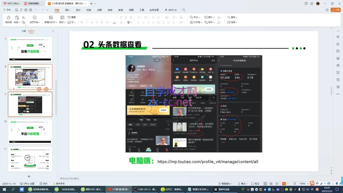Click the Comments (批注) status bar button
Viewport: 343px width, 193px height.
point(255,184)
